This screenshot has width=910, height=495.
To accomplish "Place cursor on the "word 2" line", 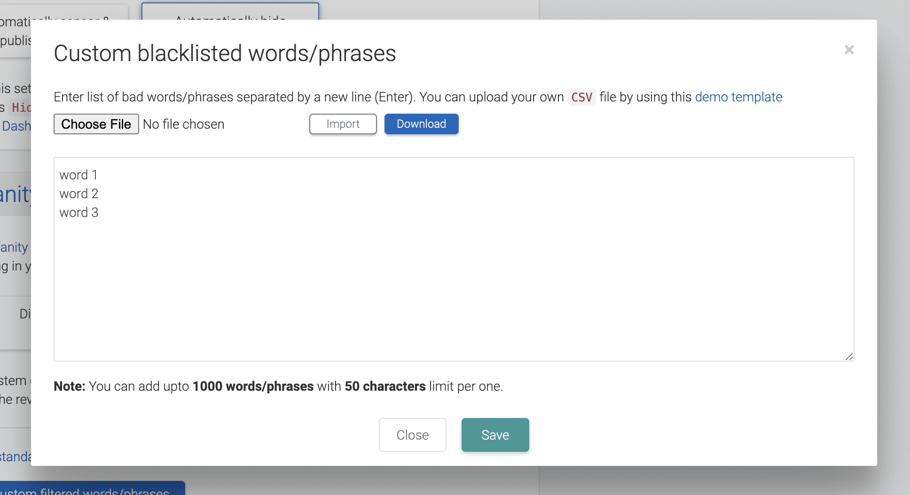I will point(79,193).
